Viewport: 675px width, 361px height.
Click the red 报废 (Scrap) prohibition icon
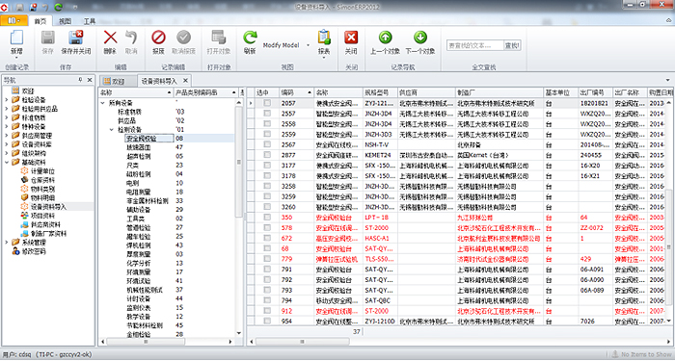coord(158,38)
